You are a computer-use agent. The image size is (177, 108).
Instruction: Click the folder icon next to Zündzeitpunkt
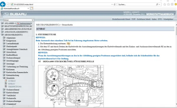pyautogui.click(x=4, y=46)
